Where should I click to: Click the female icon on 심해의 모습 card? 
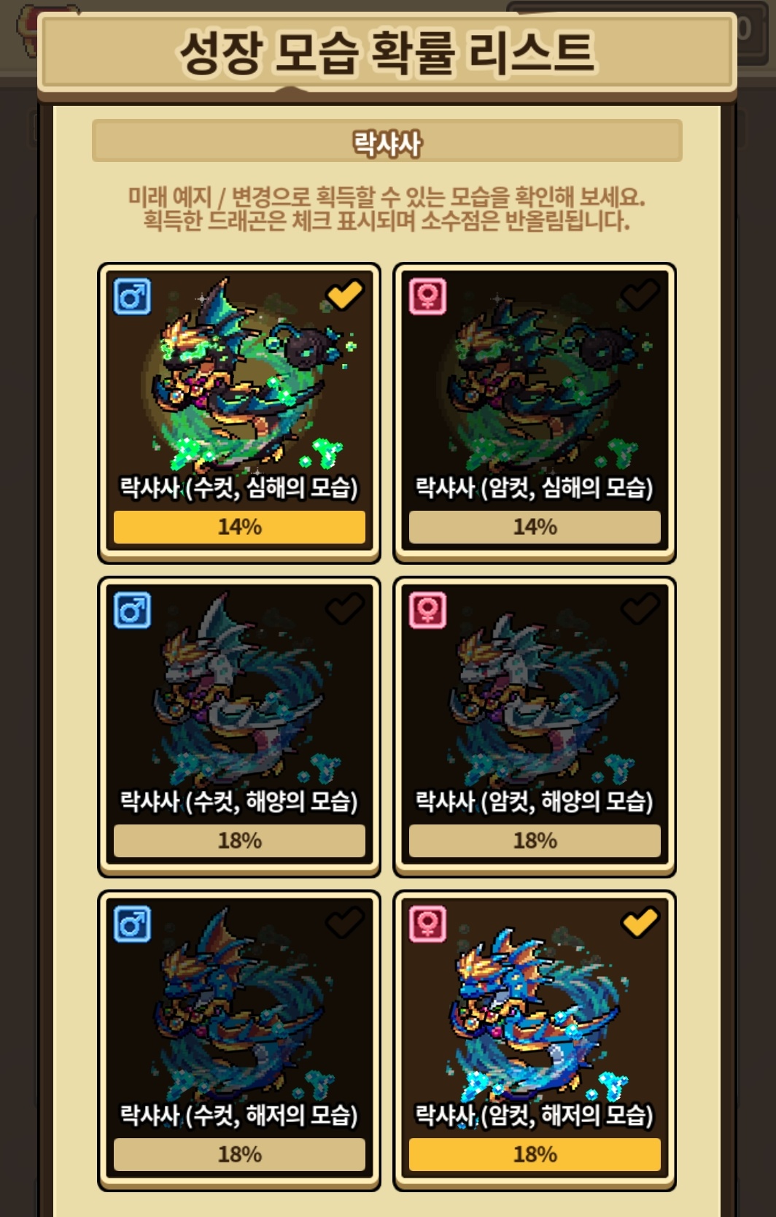click(x=427, y=297)
